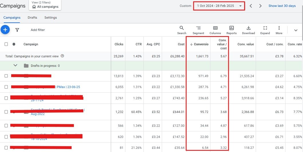Switch to the Drafts tab
The height and width of the screenshot is (152, 303).
pos(32,17)
